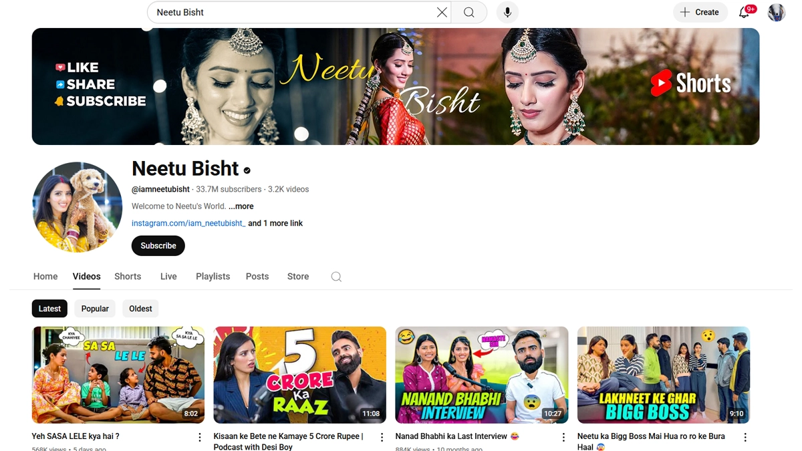Viewport: 802px width, 451px height.
Task: Start voice search with microphone icon
Action: click(x=507, y=12)
